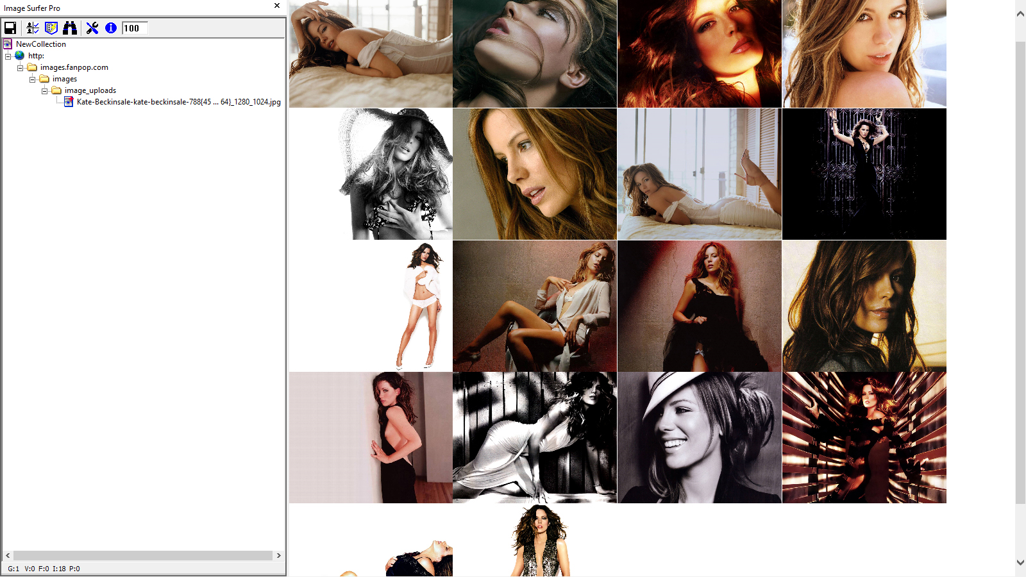The height and width of the screenshot is (577, 1026).
Task: Collapse the http: tree node
Action: click(8, 56)
